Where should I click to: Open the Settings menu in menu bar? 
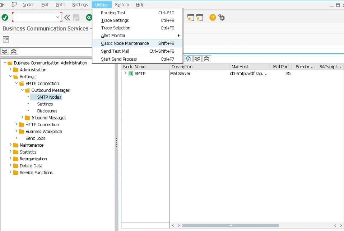[x=80, y=5]
